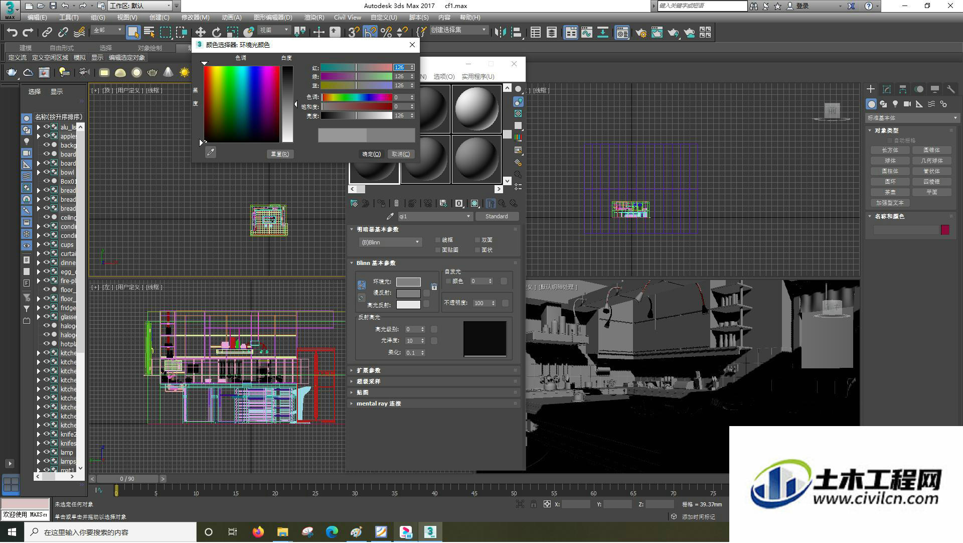963x543 pixels.
Task: Toggle the Angle Snap icon
Action: pyautogui.click(x=370, y=33)
